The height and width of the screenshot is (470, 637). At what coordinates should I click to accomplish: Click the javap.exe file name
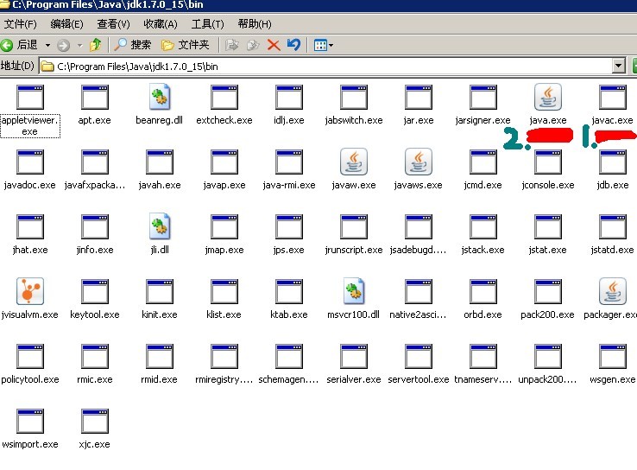tap(224, 185)
